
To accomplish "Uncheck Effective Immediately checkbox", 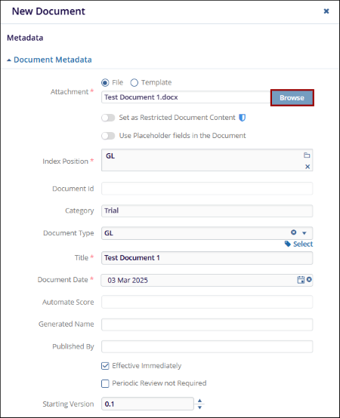I will pos(105,366).
